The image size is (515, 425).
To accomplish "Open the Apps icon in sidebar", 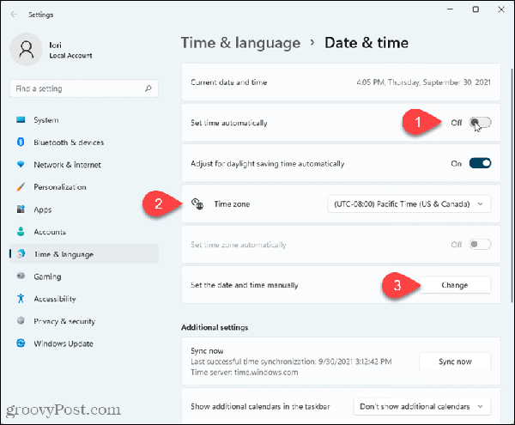I will click(21, 209).
